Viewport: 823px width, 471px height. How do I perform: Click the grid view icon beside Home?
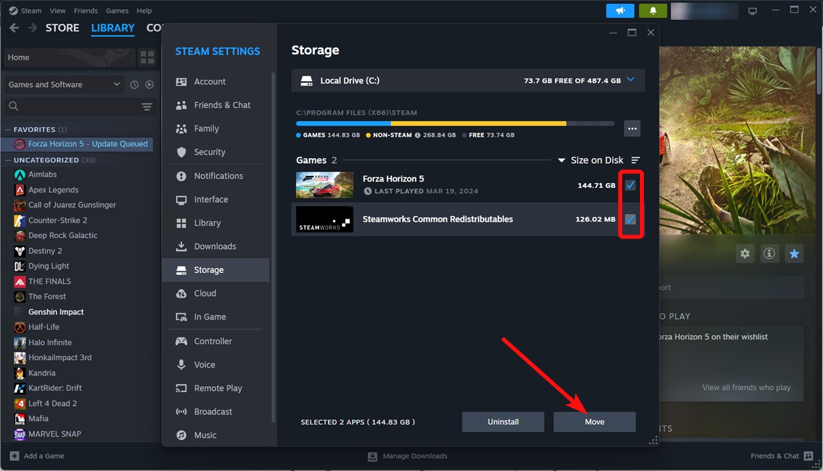coord(147,57)
